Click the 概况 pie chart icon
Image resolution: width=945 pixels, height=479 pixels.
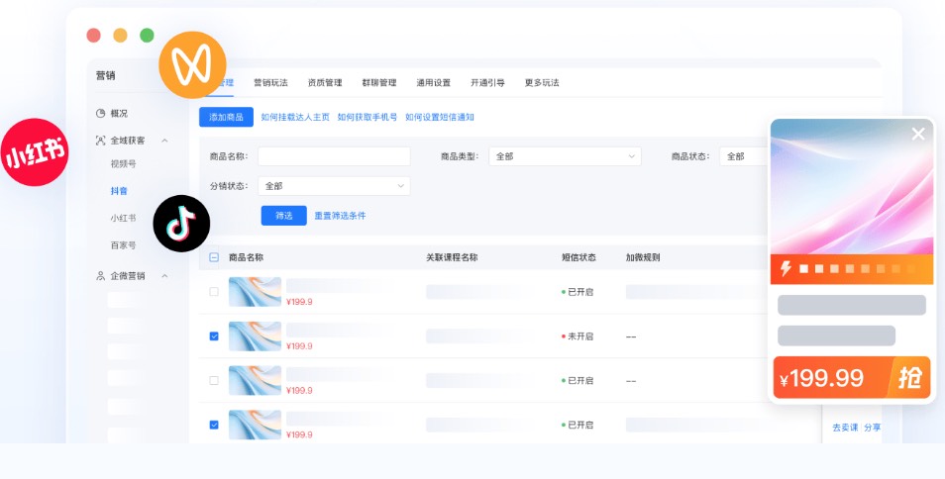(101, 113)
